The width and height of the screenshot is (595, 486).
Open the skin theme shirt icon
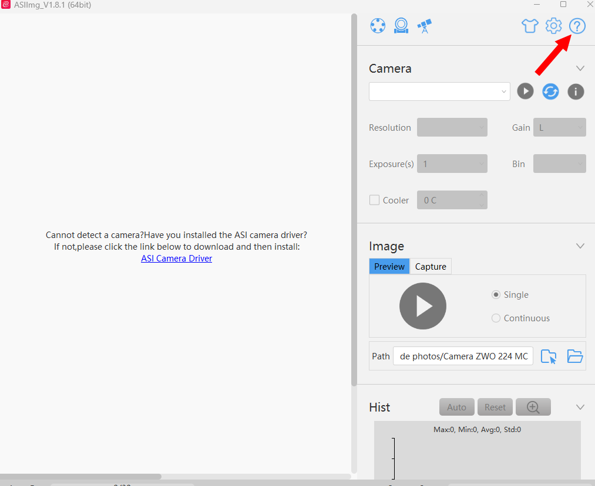530,26
